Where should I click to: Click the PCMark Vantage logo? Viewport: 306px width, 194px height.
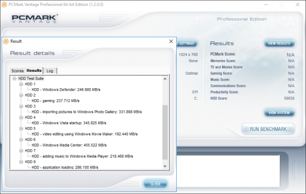pyautogui.click(x=35, y=19)
